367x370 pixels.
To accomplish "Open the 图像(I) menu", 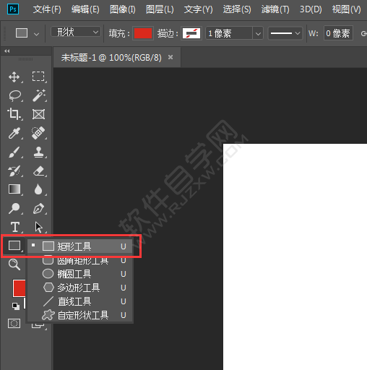I will click(x=123, y=9).
